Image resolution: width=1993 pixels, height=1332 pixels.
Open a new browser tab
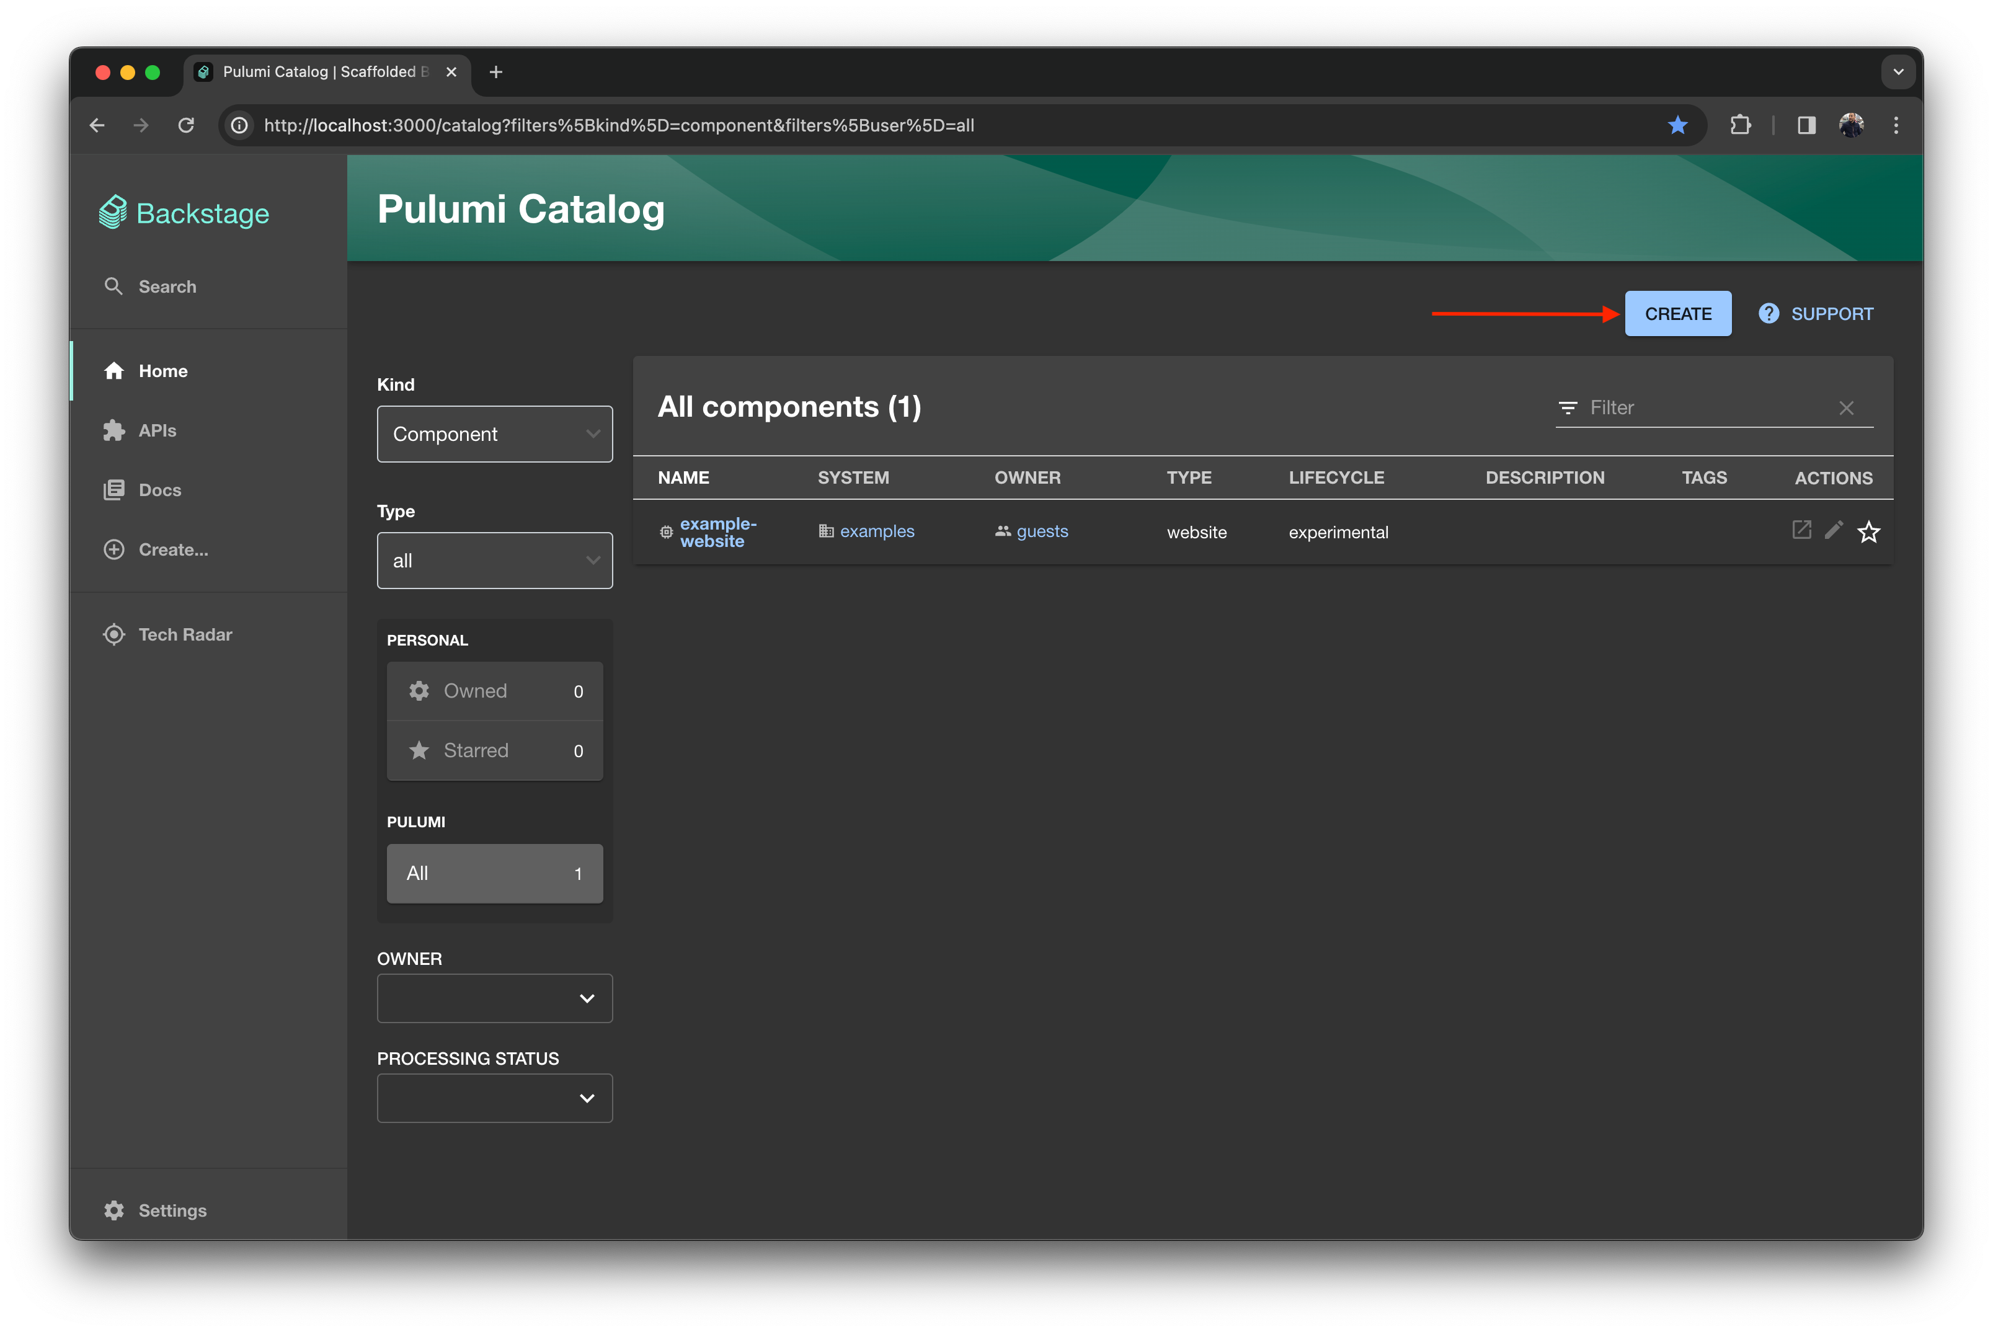coord(496,72)
